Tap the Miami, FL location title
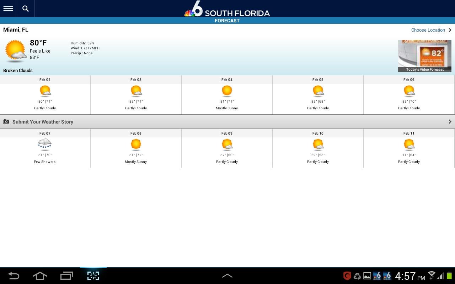The height and width of the screenshot is (284, 455). (16, 30)
